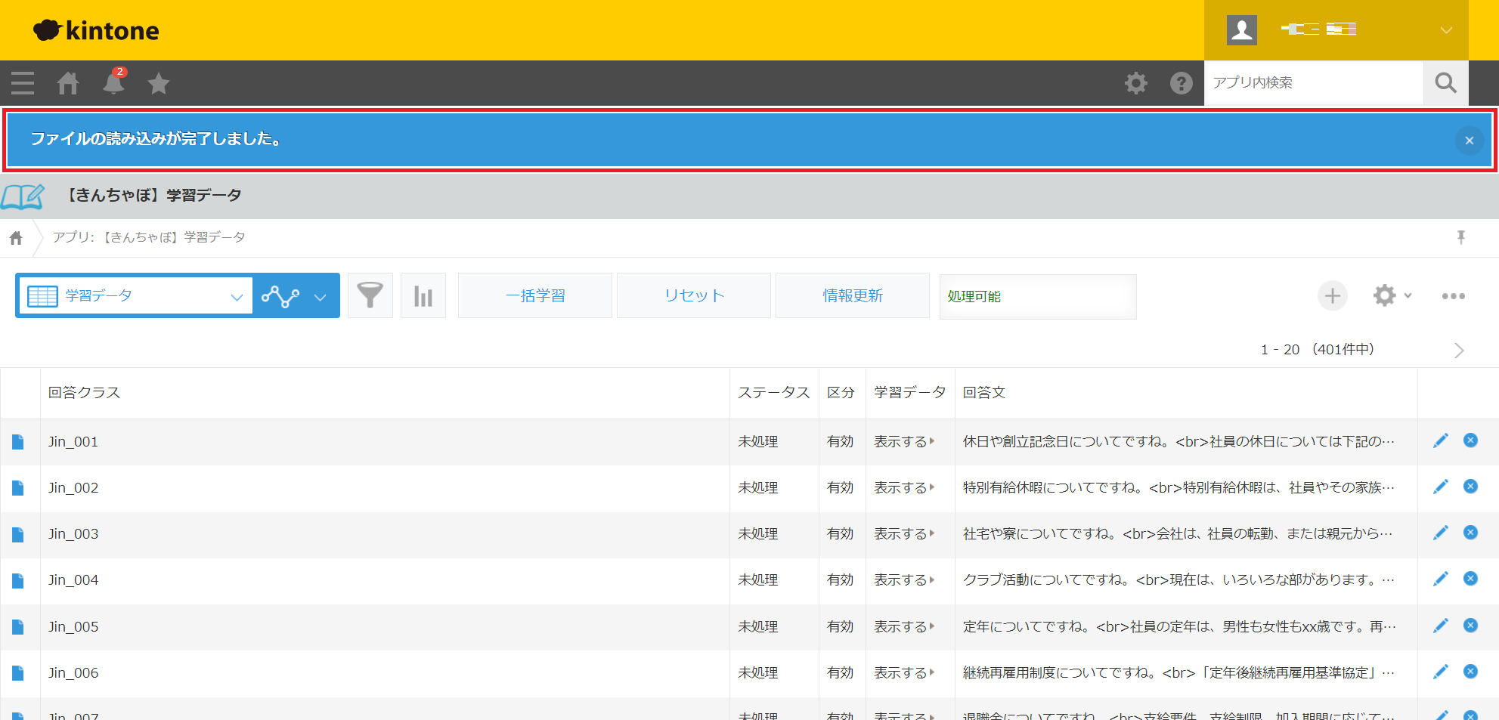Click the filter funnel icon
Screen dimensions: 1499x720
point(370,295)
